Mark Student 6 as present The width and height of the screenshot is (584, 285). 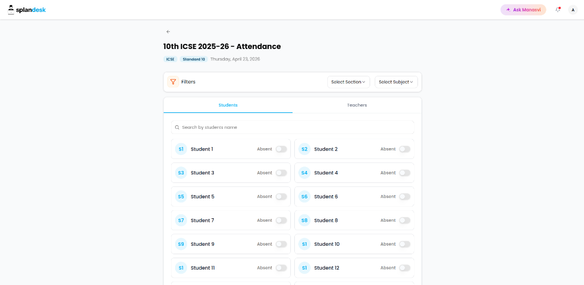point(404,197)
